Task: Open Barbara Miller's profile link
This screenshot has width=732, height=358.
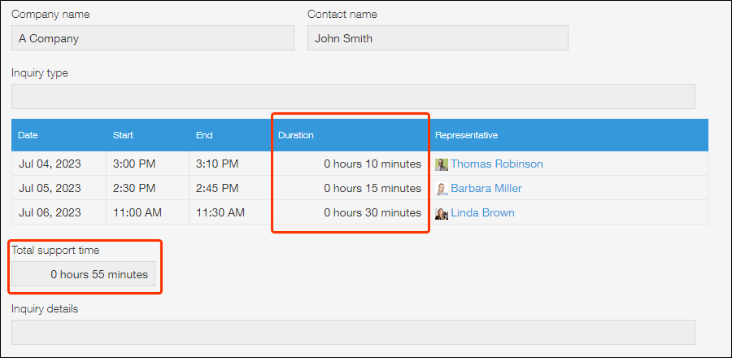Action: click(486, 188)
